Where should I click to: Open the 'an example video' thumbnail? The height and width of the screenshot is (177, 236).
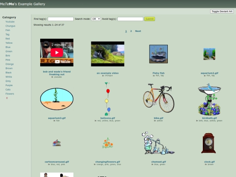108,54
